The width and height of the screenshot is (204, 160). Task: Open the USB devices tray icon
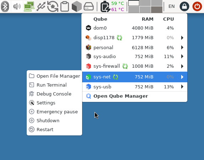coord(41,6)
